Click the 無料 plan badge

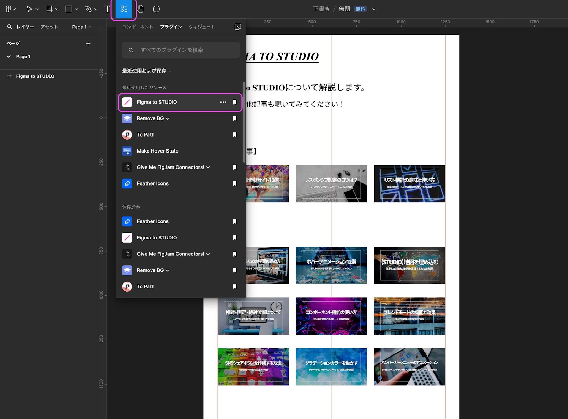tap(360, 9)
